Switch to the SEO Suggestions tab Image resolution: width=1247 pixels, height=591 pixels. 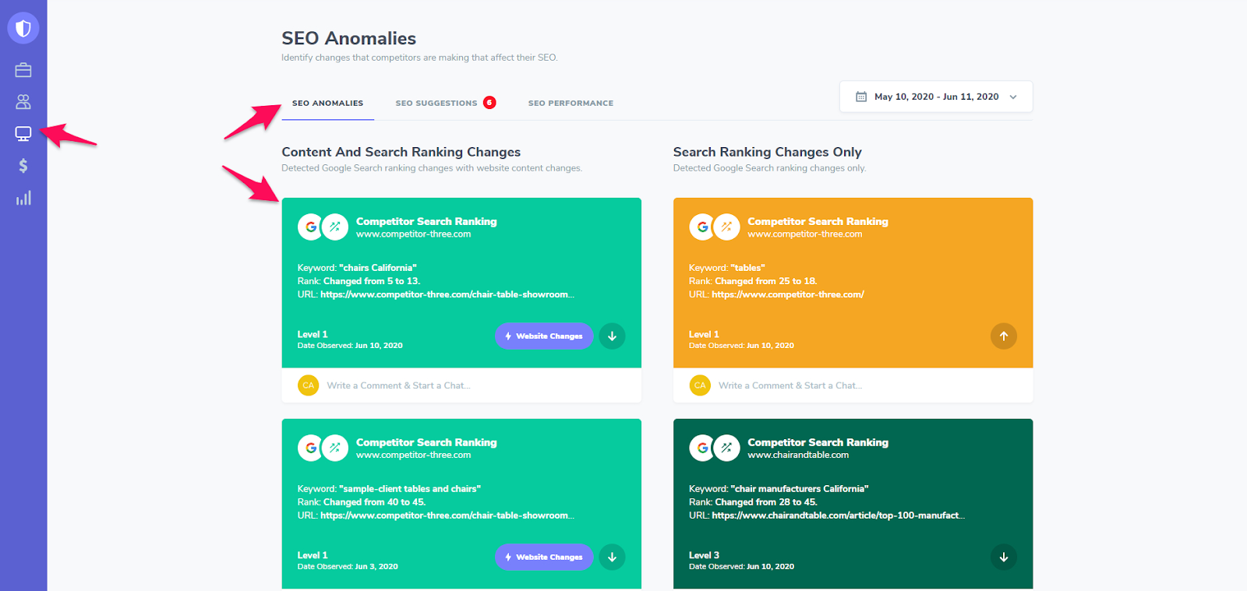tap(436, 104)
